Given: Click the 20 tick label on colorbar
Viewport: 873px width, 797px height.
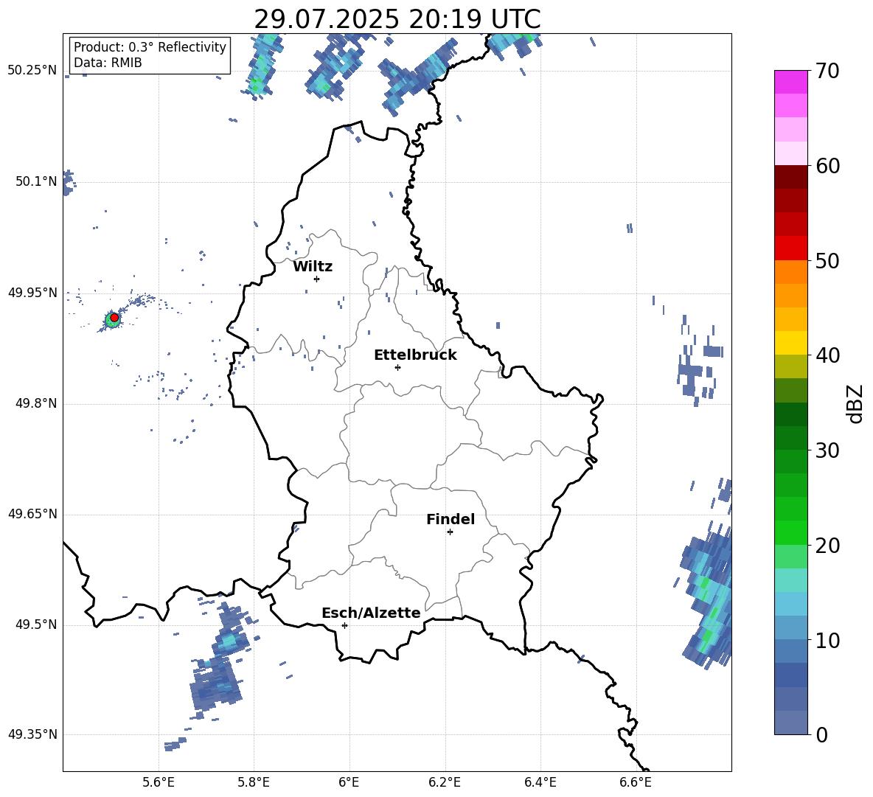Looking at the screenshot, I should (x=827, y=546).
